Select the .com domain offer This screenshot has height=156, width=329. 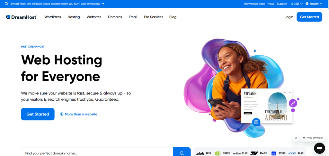[296, 153]
